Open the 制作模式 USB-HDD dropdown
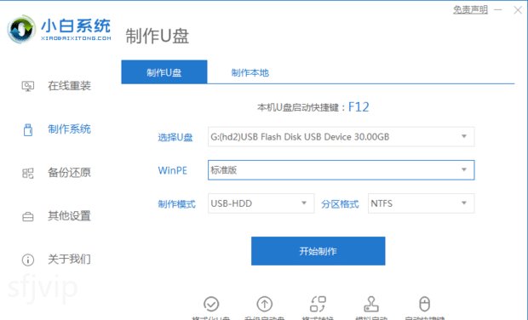 pyautogui.click(x=261, y=203)
